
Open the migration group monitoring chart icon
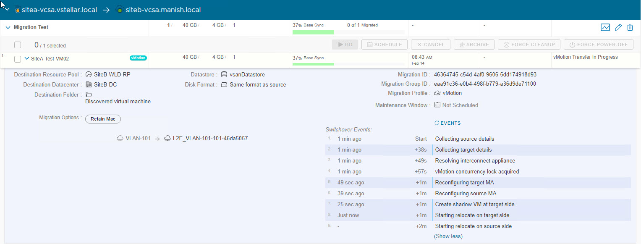coord(605,28)
